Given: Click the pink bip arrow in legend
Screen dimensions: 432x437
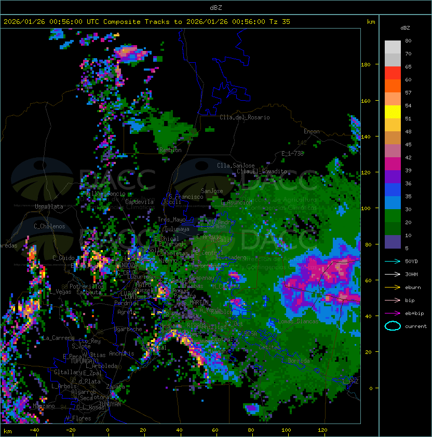Looking at the screenshot, I should 393,300.
